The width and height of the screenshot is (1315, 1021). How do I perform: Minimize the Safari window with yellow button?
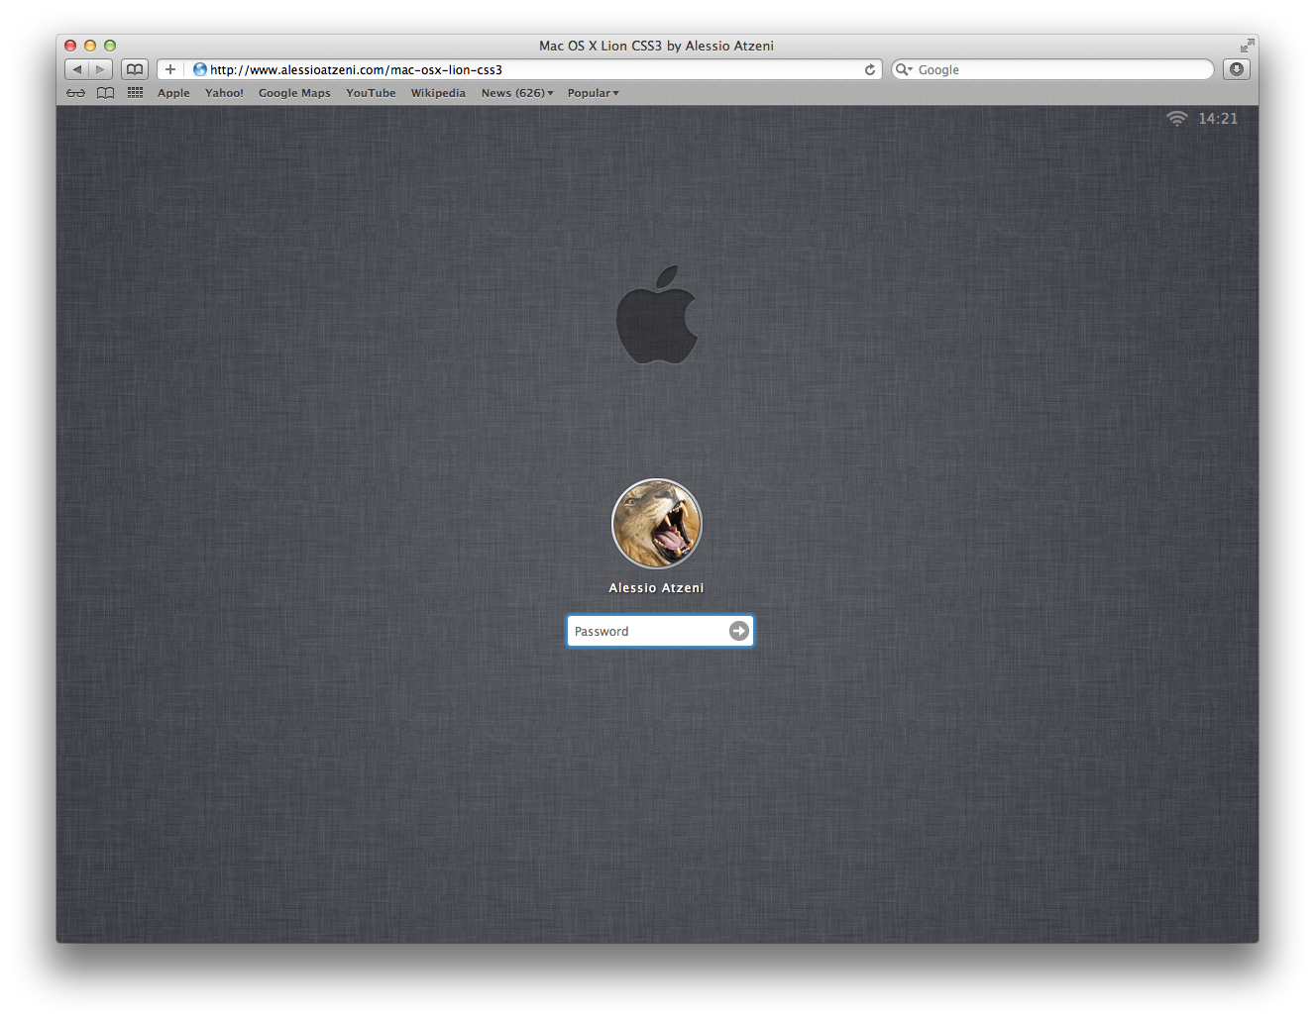[x=90, y=46]
